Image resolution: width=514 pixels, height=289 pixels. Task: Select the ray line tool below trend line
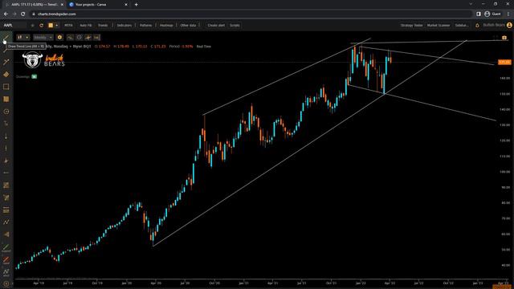point(6,50)
